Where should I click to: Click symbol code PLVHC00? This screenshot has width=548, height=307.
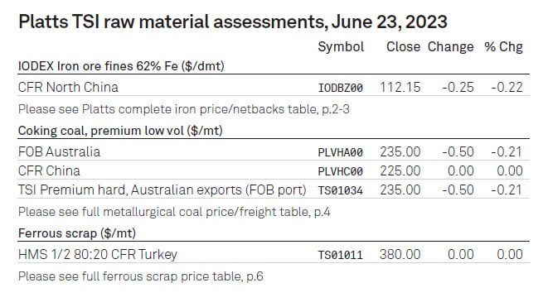(x=341, y=171)
